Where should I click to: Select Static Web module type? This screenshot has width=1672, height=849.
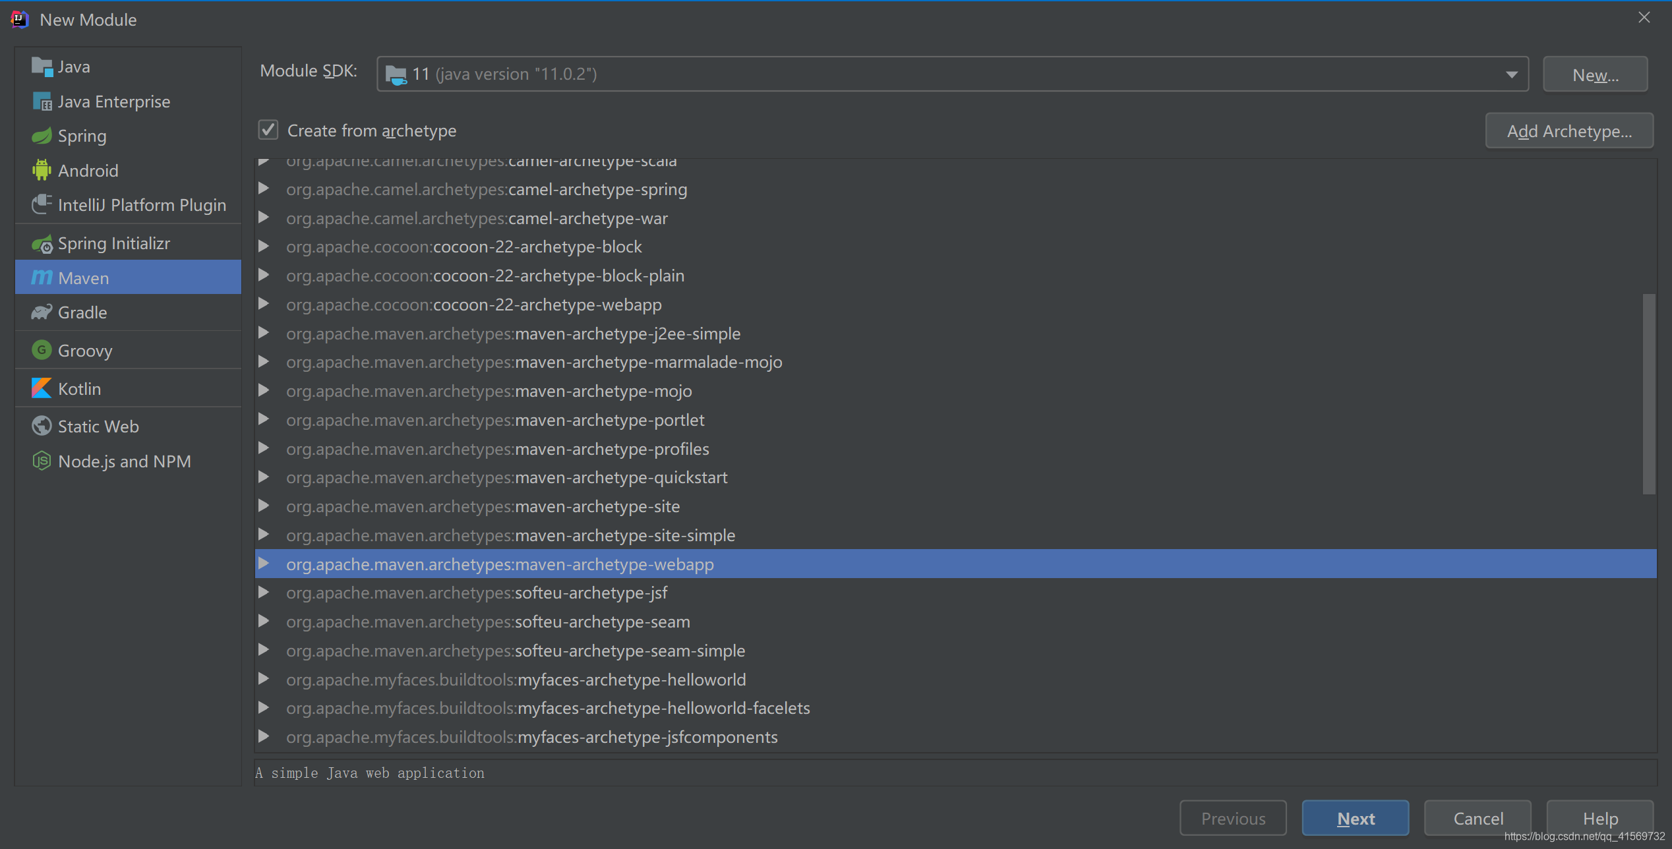(129, 426)
